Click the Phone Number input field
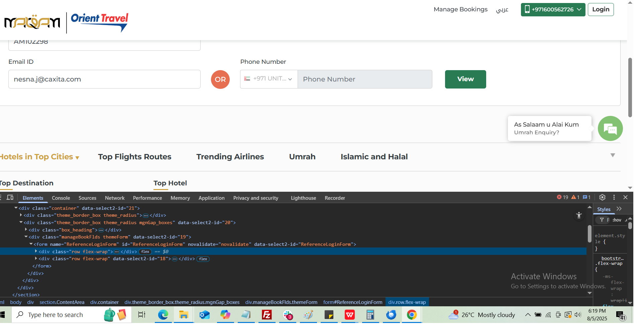Image resolution: width=642 pixels, height=326 pixels. click(x=364, y=79)
